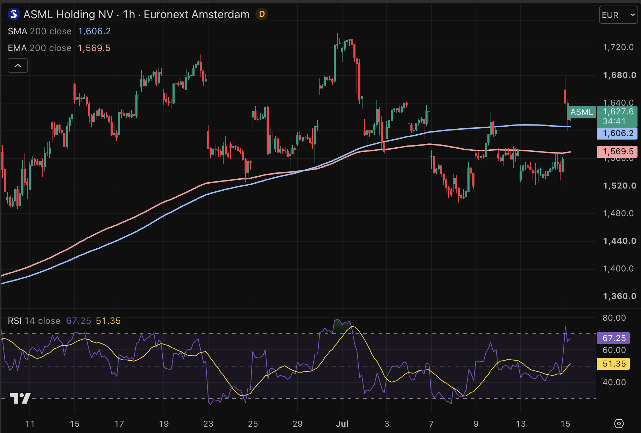Select the SMA 200 close indicator
The image size is (641, 433).
point(40,31)
